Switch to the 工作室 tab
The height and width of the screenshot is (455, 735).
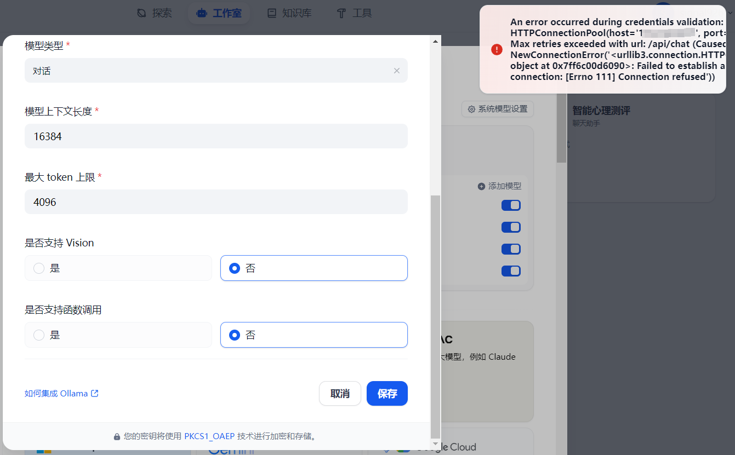[219, 13]
